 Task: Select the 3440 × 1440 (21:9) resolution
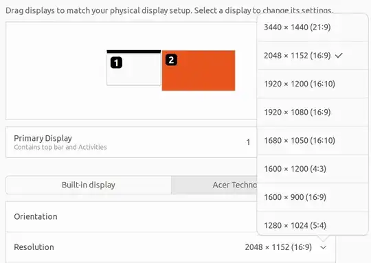[x=313, y=27]
